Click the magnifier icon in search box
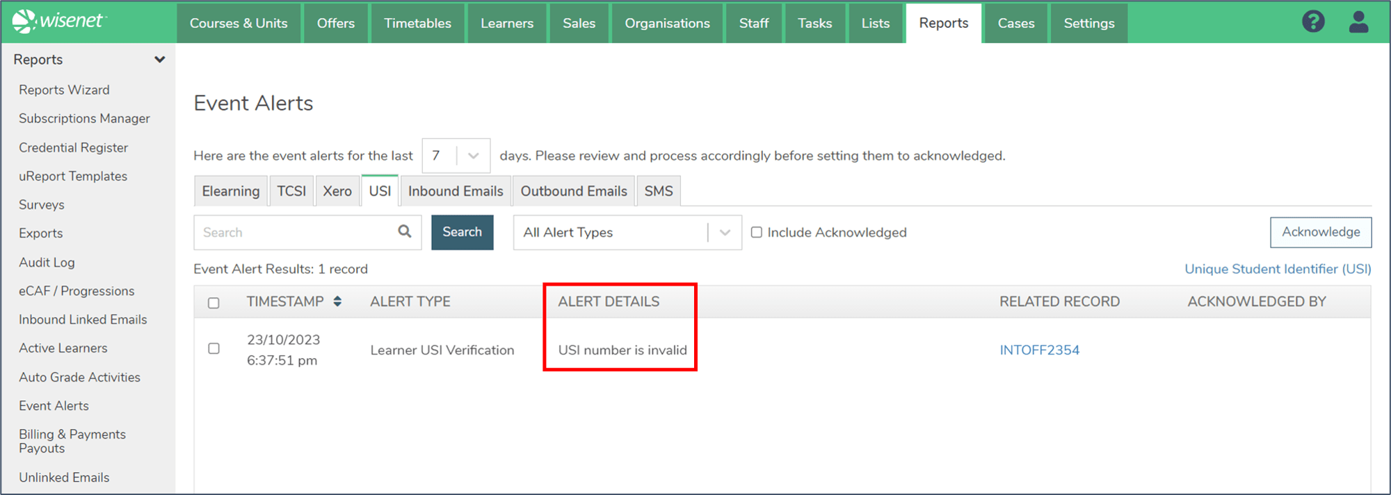This screenshot has height=495, width=1391. click(x=405, y=232)
